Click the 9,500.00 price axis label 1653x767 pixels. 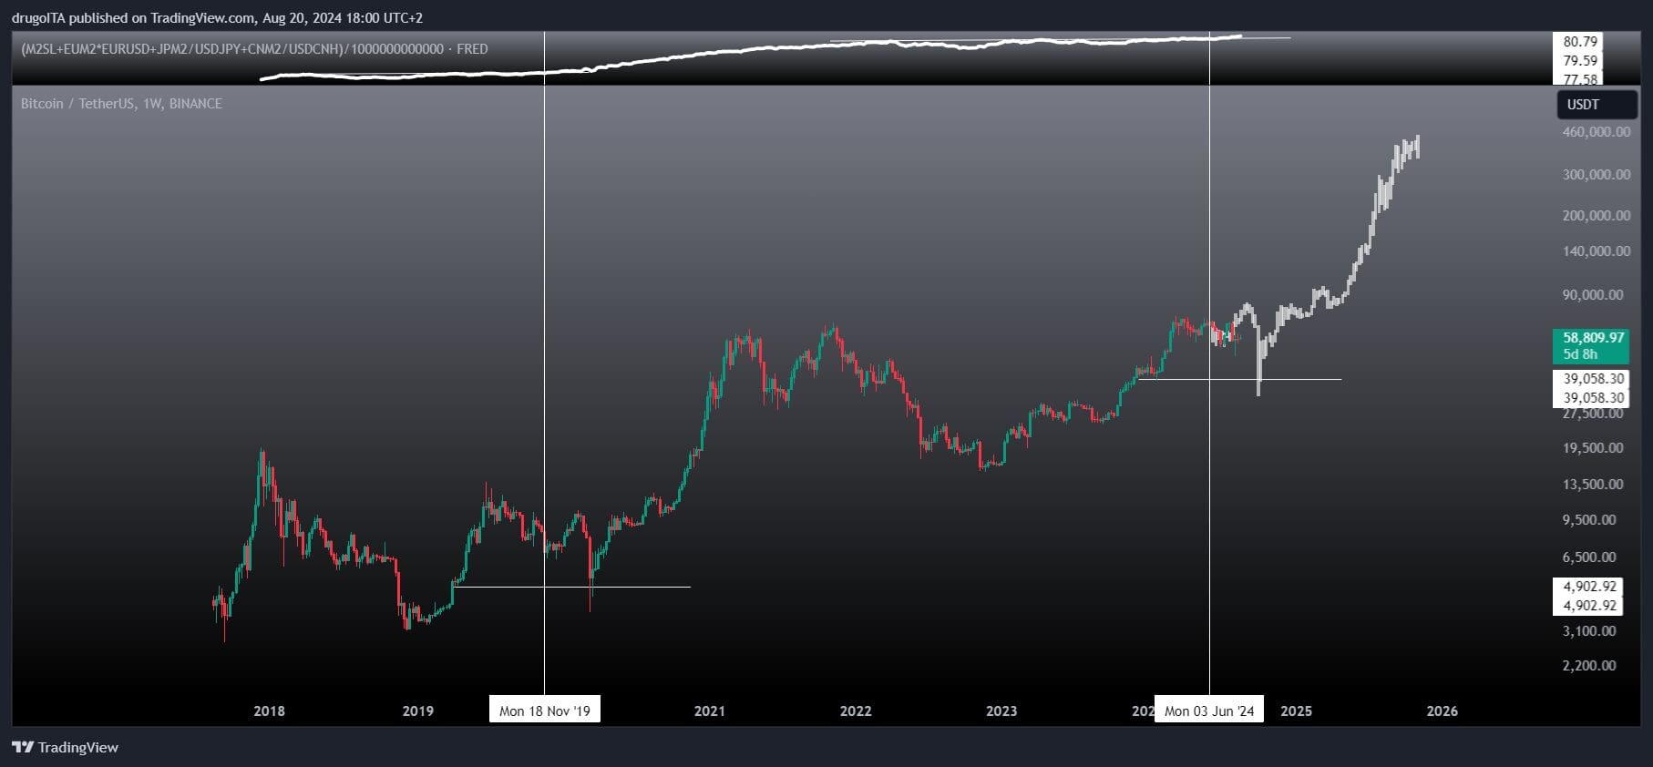pos(1589,520)
